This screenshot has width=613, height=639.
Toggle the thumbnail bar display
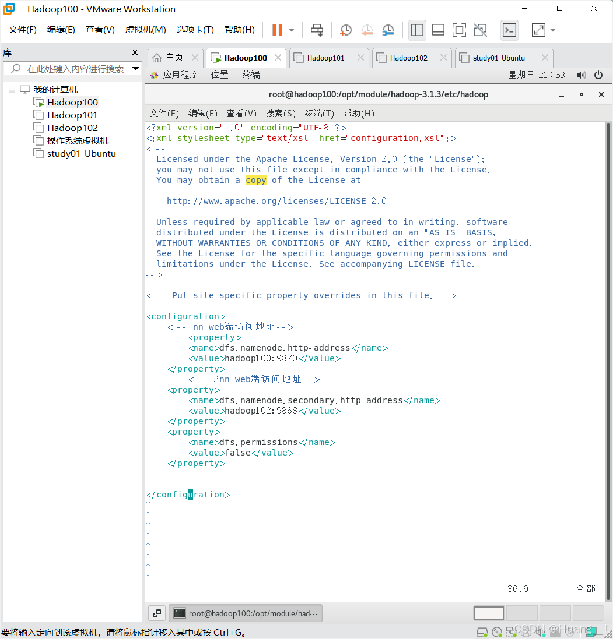pos(438,30)
